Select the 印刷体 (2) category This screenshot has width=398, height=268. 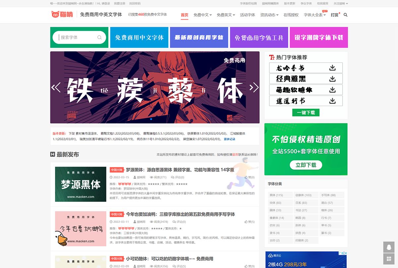click(306, 240)
